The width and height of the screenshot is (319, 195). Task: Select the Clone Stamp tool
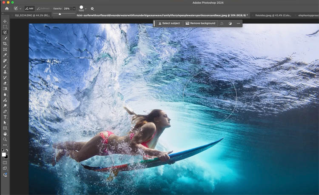[5, 72]
